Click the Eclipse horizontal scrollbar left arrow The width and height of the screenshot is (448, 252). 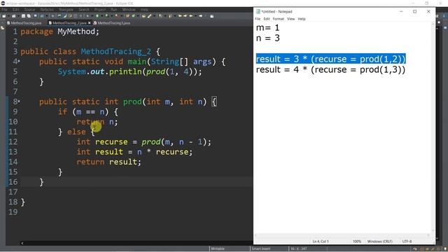22,243
